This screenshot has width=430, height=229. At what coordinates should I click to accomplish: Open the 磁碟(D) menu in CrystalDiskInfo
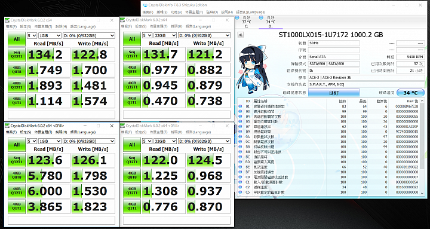(212, 12)
